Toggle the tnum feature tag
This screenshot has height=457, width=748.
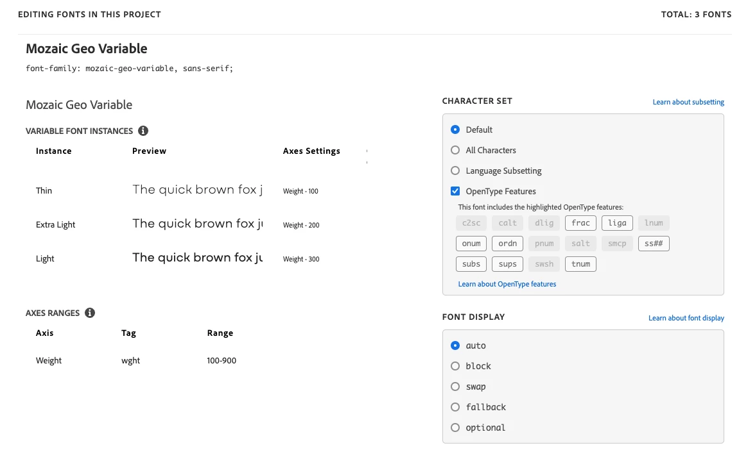(x=580, y=264)
